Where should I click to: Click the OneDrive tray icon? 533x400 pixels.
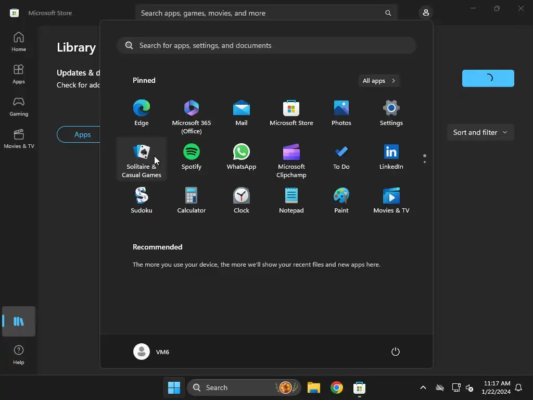click(x=440, y=387)
